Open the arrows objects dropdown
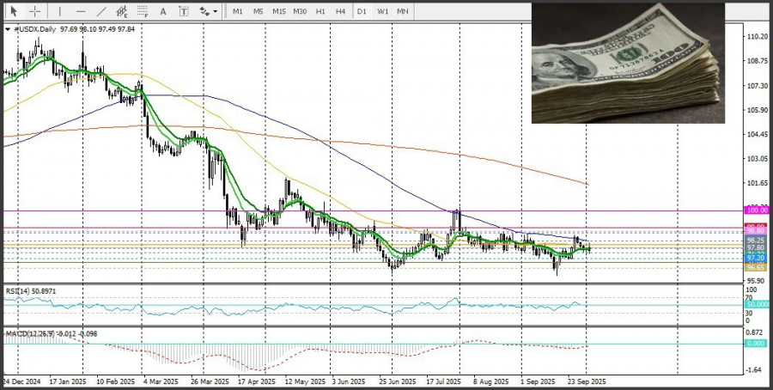The width and height of the screenshot is (773, 390). tap(207, 11)
